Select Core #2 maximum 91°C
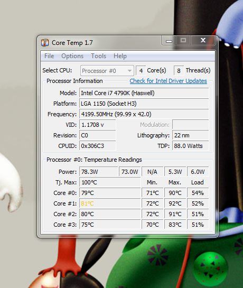Screen dimensions: 243x288 (175, 214)
